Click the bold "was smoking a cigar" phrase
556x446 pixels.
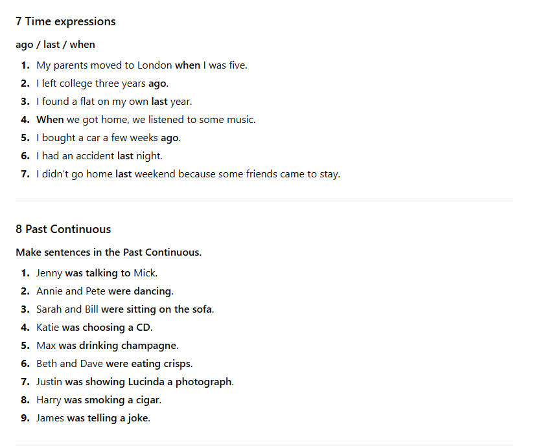pyautogui.click(x=111, y=400)
